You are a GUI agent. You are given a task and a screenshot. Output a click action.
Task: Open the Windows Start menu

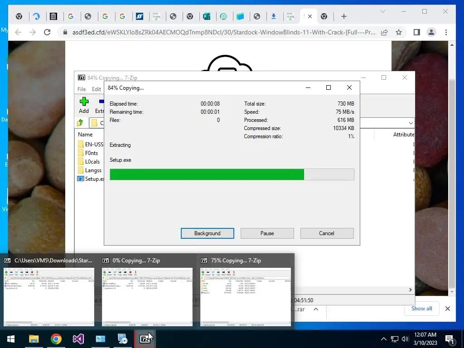(x=11, y=339)
